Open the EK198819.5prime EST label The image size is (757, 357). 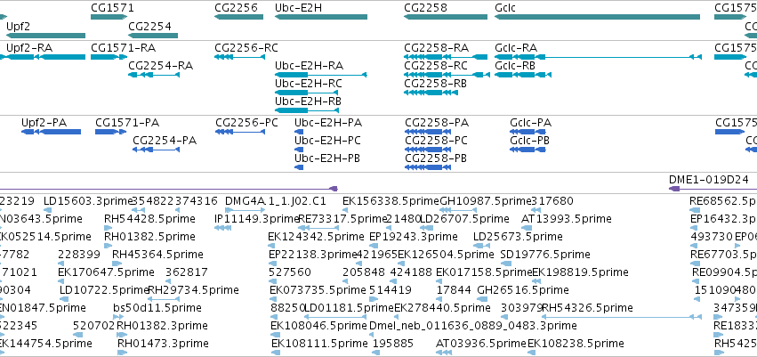tap(580, 272)
